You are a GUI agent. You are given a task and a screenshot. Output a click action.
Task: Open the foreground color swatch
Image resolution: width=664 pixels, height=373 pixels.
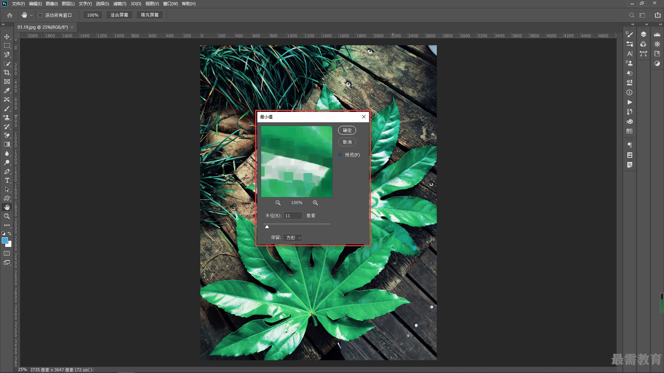click(x=4, y=240)
